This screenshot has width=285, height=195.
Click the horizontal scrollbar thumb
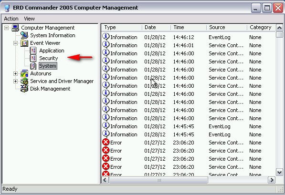click(158, 180)
